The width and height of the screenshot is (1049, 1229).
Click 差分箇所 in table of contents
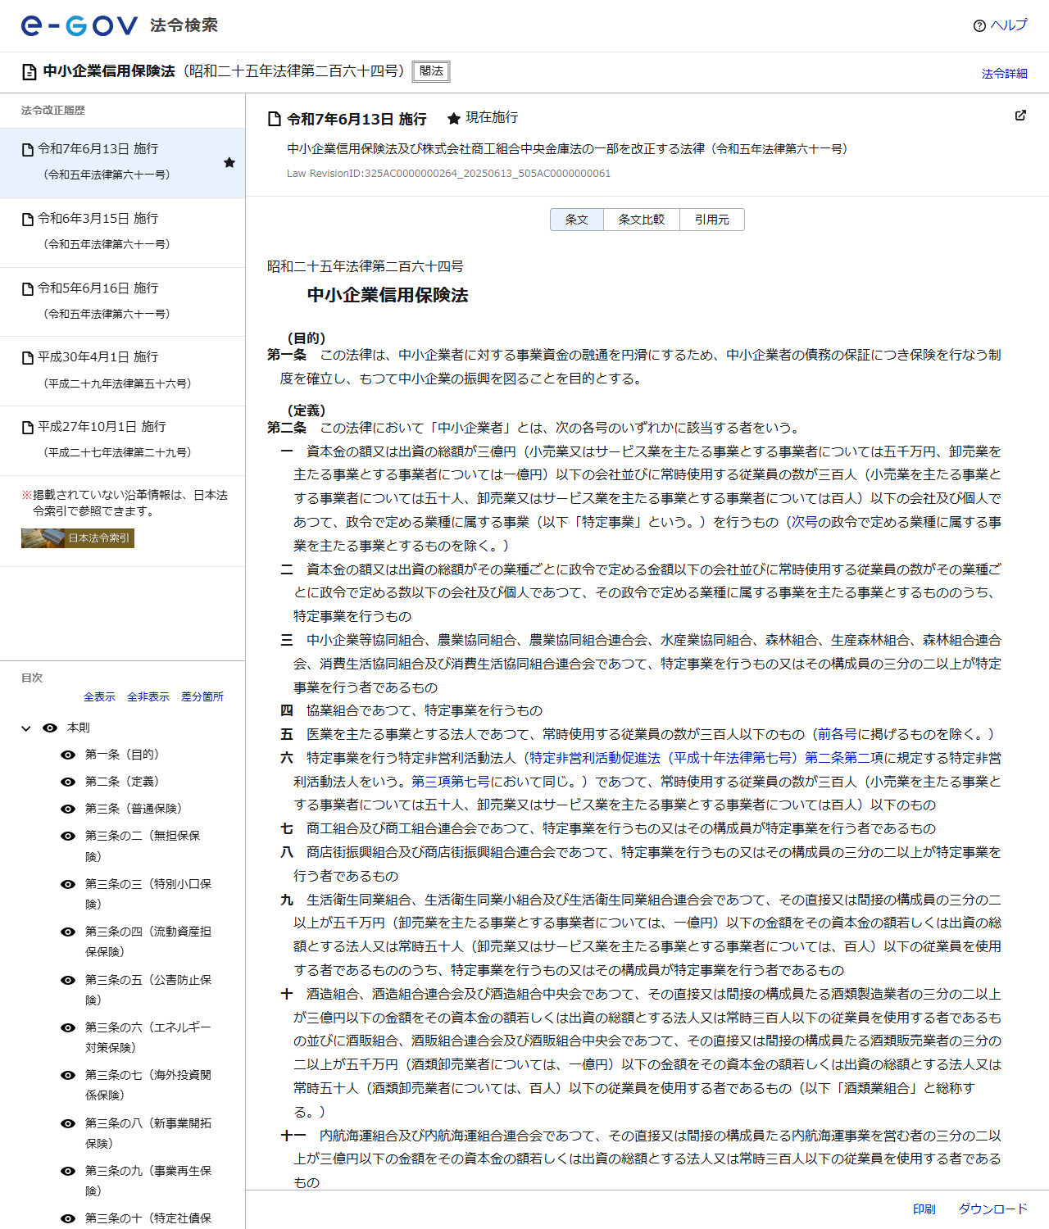[x=202, y=696]
